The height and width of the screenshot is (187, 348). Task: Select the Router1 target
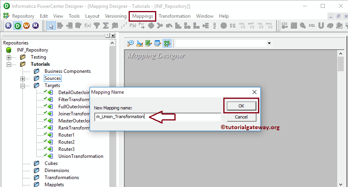[66, 135]
